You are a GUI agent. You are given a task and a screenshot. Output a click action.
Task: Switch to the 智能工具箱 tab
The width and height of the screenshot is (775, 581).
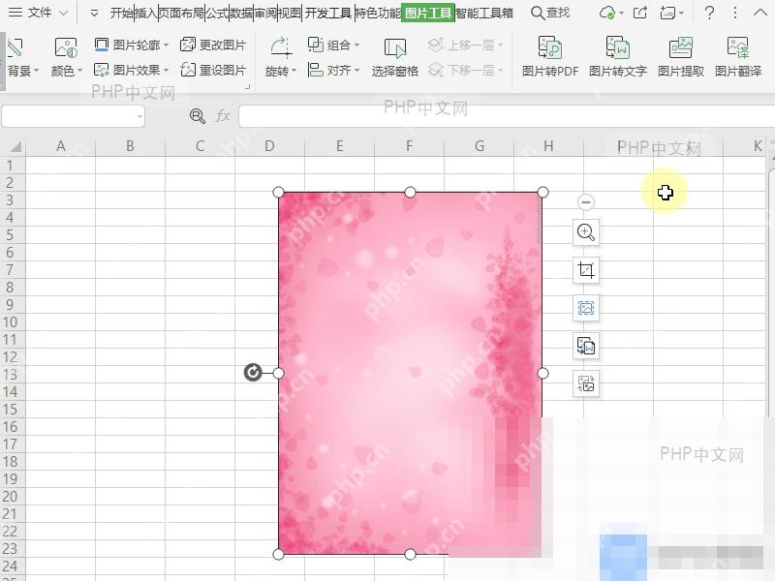pyautogui.click(x=484, y=13)
